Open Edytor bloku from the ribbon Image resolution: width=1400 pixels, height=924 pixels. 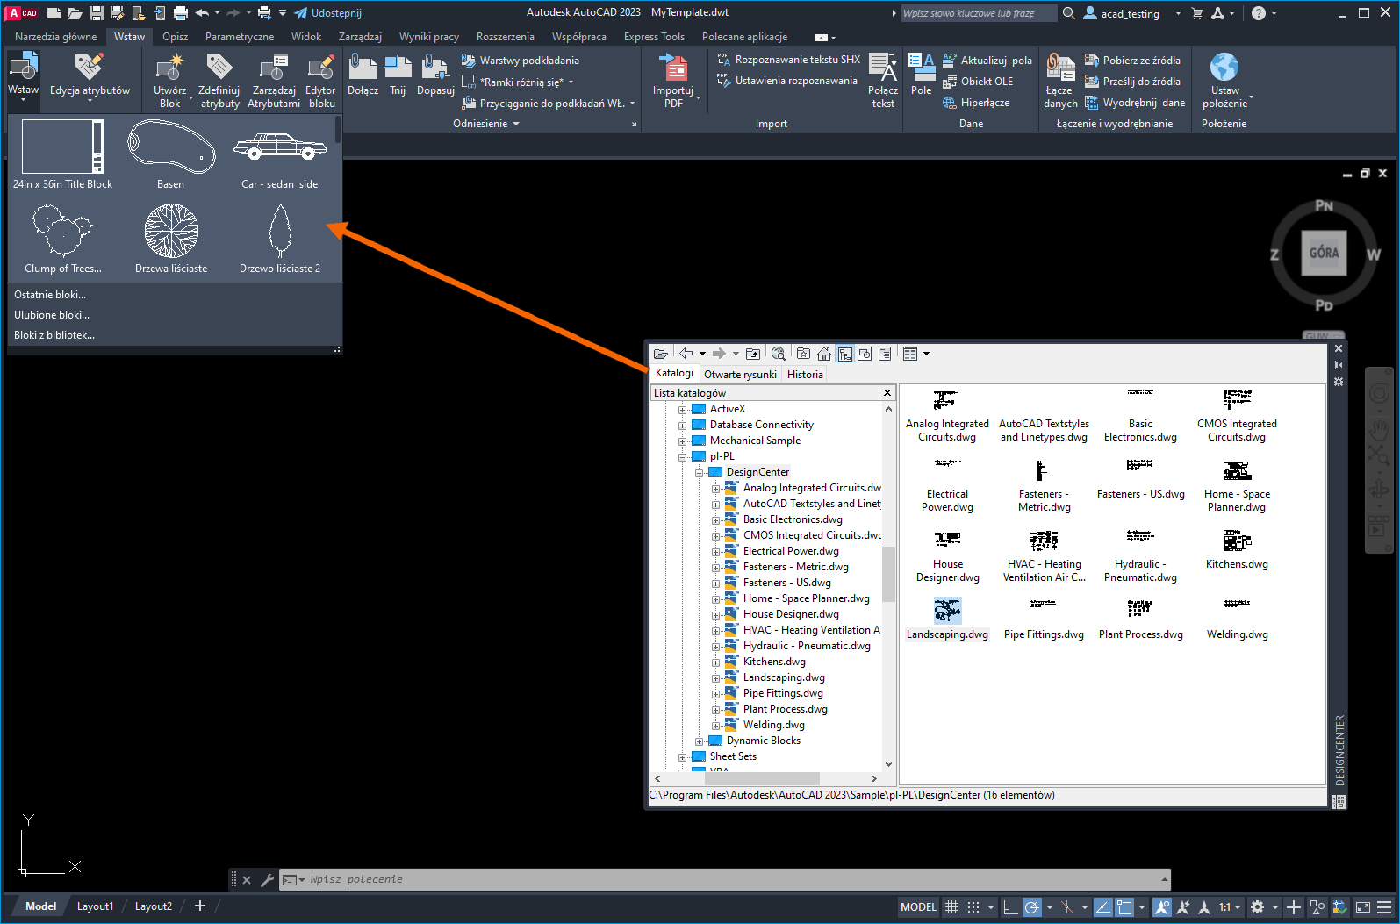click(x=320, y=81)
